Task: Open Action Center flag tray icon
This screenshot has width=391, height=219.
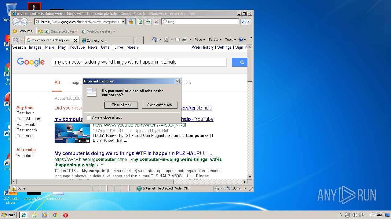Action: click(361, 215)
